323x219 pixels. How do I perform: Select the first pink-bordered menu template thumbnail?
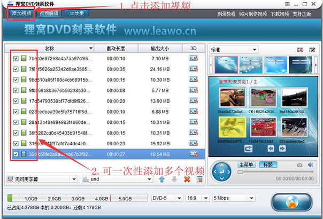tap(226, 65)
